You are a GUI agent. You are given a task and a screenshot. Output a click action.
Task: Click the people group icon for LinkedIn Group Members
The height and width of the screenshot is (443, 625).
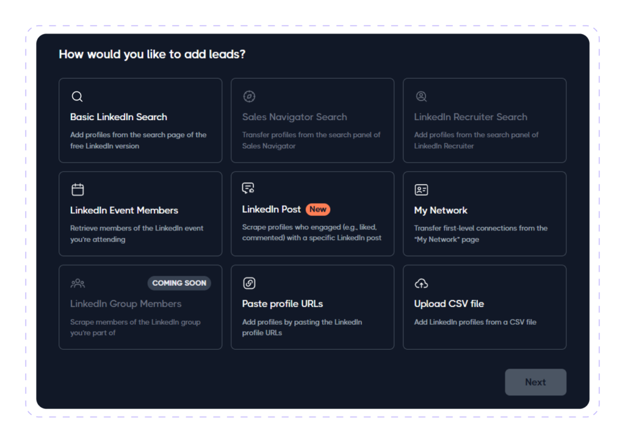click(78, 283)
